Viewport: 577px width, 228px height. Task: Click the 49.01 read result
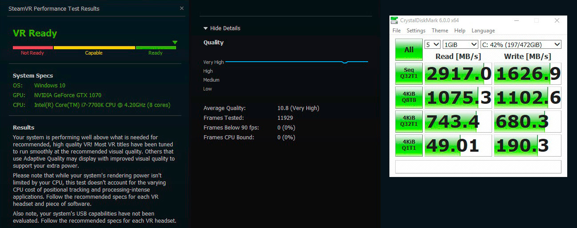click(x=458, y=145)
